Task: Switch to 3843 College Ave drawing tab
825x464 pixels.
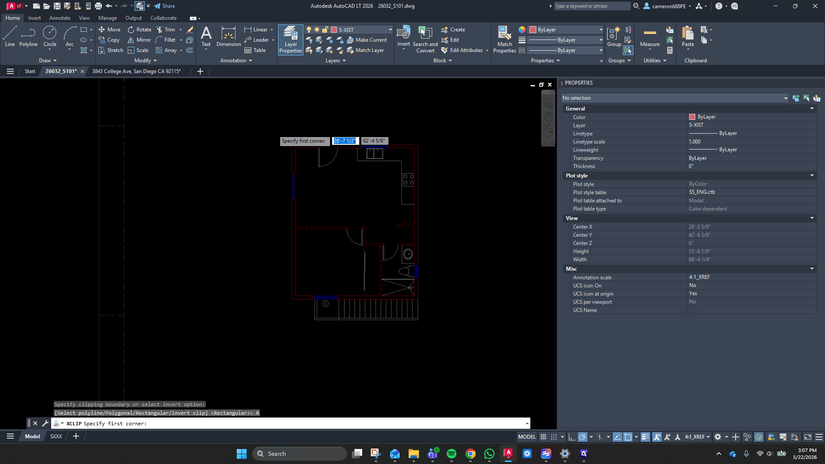Action: coord(136,71)
